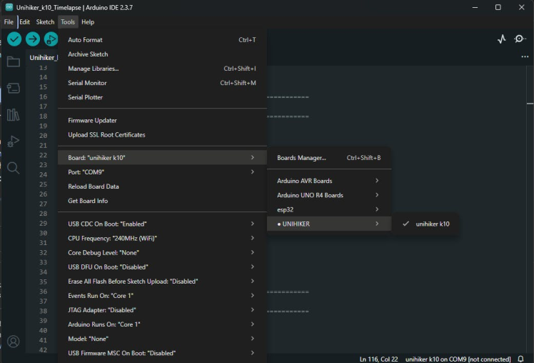
Task: Click the Verify sketch checkmark button
Action: point(14,39)
